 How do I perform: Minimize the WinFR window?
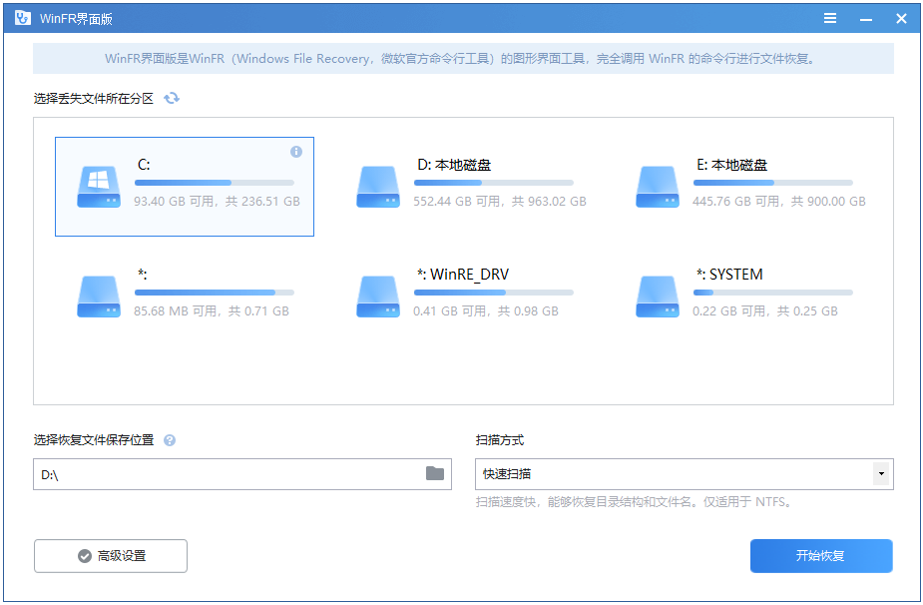pos(866,19)
